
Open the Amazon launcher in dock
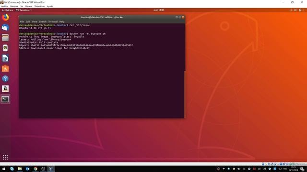tap(5, 89)
